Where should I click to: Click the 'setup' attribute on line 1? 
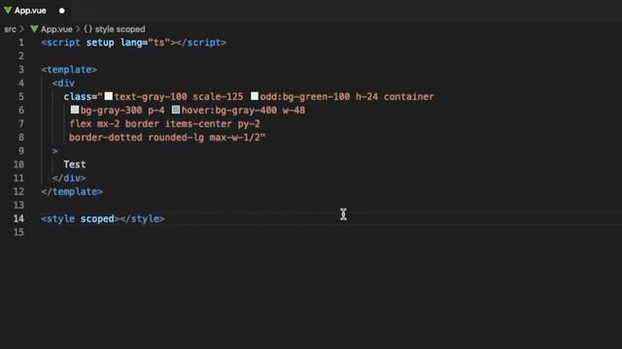pyautogui.click(x=100, y=43)
